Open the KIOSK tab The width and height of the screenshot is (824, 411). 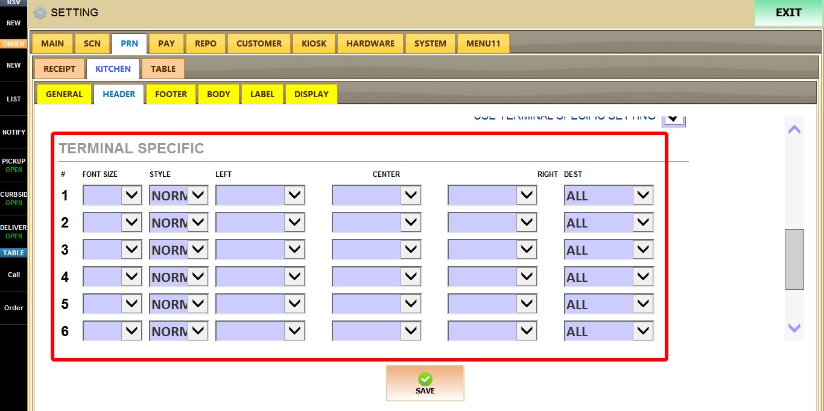[x=314, y=43]
